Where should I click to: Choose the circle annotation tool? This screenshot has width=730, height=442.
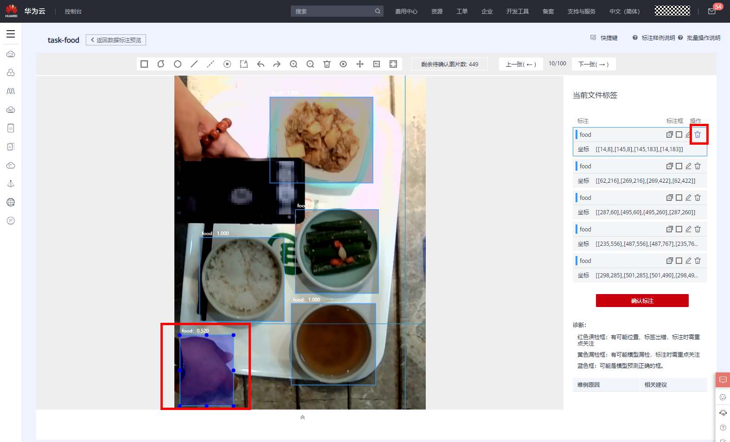click(178, 64)
